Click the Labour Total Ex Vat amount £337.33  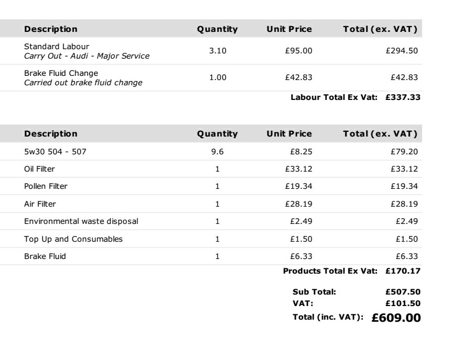pyautogui.click(x=403, y=97)
